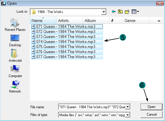Click the Open dialog title bar icon

(x=4, y=3)
